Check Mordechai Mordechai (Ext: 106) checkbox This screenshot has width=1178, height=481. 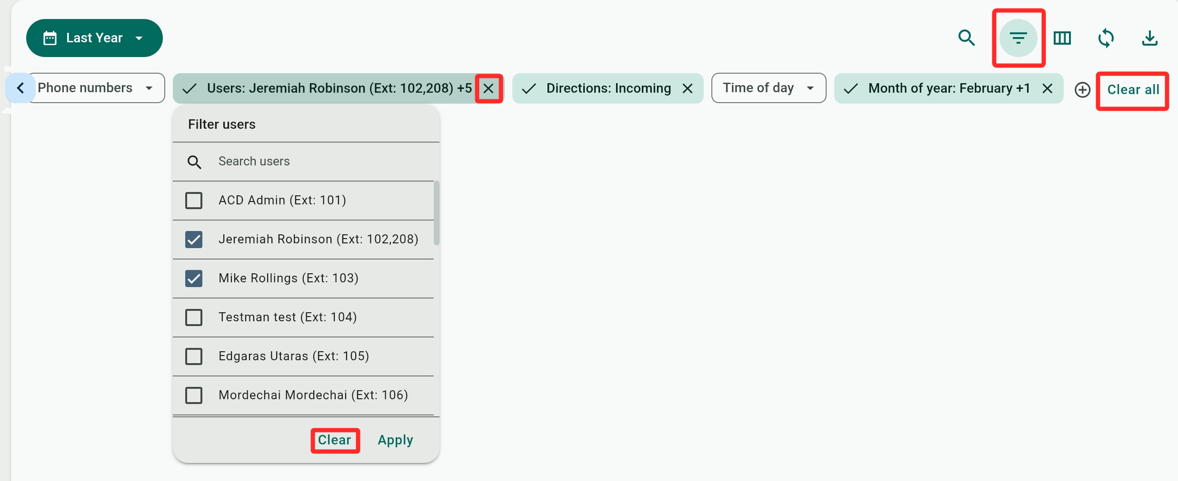click(x=194, y=395)
